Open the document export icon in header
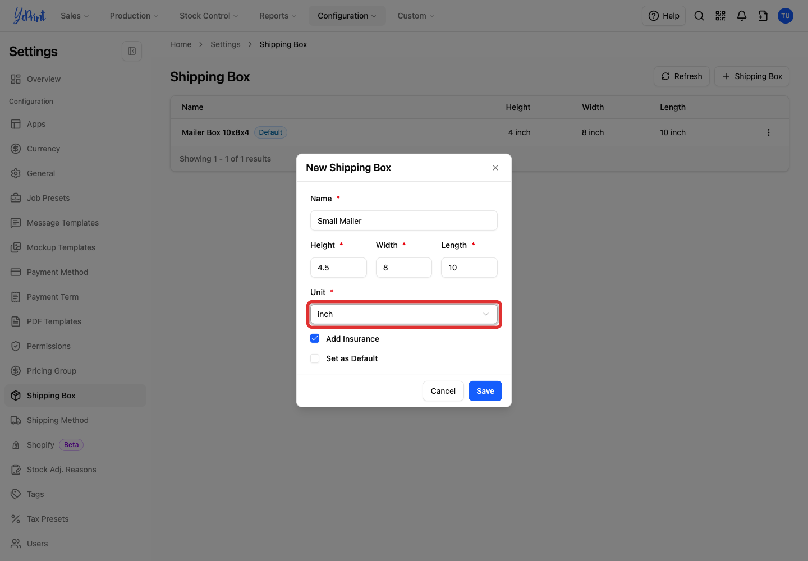Image resolution: width=808 pixels, height=561 pixels. point(763,16)
